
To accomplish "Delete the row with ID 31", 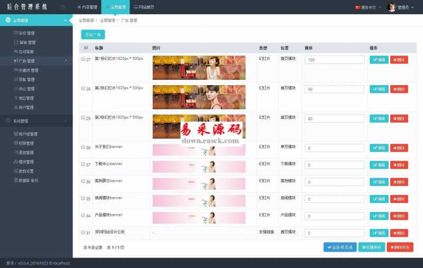I will pos(399,233).
